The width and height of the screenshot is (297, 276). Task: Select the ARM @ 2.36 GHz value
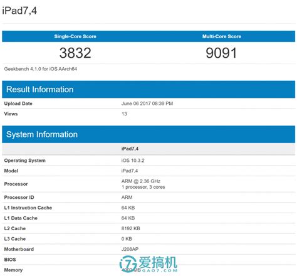point(141,181)
